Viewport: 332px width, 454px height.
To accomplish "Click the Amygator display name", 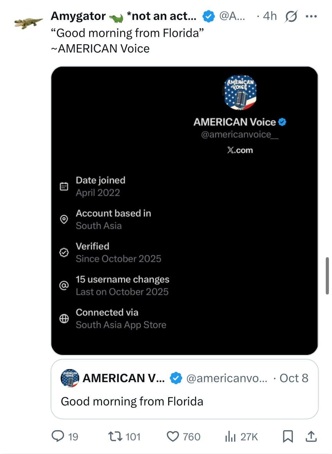I will tap(78, 16).
